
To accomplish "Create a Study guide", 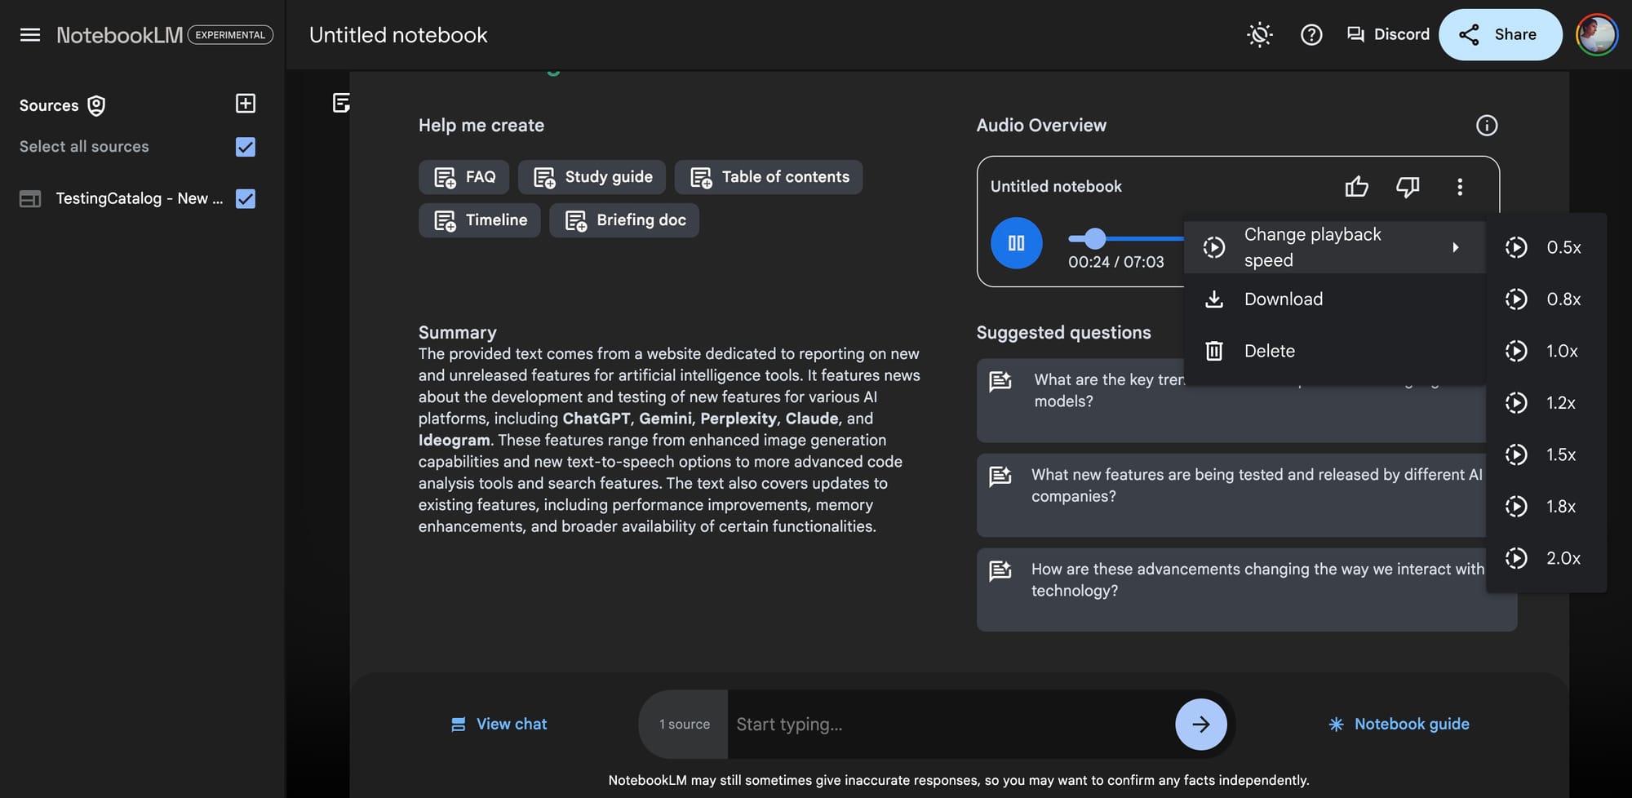I will click(592, 177).
